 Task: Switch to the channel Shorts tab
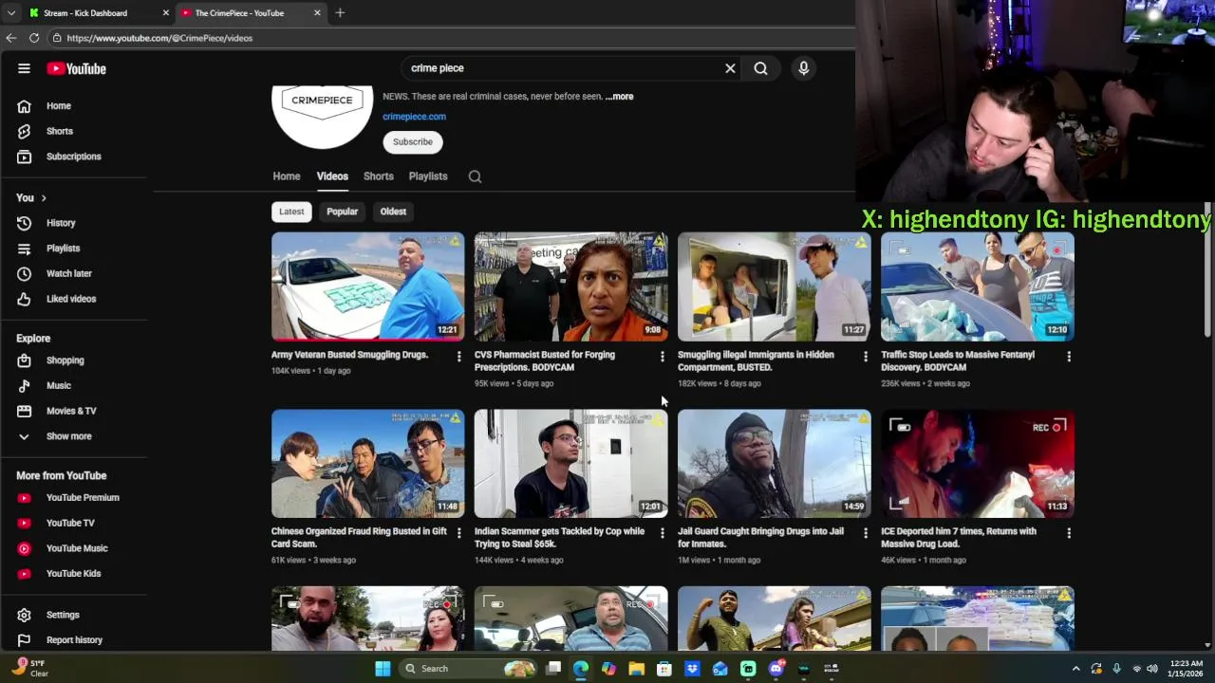379,176
